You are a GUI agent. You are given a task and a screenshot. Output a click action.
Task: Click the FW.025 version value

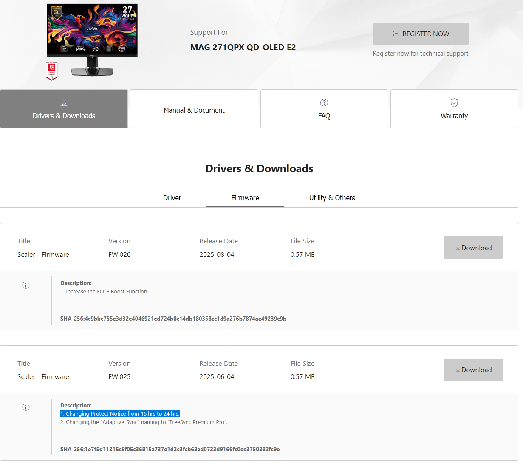point(119,376)
